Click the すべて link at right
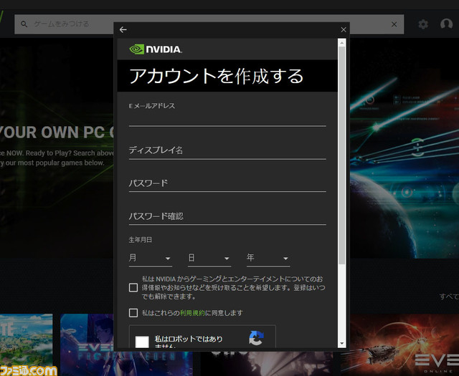Viewport: 459px width, 376px height. (449, 297)
